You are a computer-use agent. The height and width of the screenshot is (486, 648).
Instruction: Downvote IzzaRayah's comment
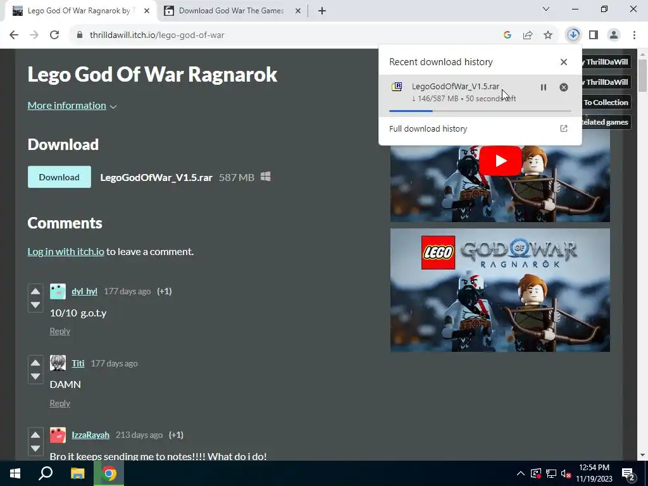pos(35,449)
